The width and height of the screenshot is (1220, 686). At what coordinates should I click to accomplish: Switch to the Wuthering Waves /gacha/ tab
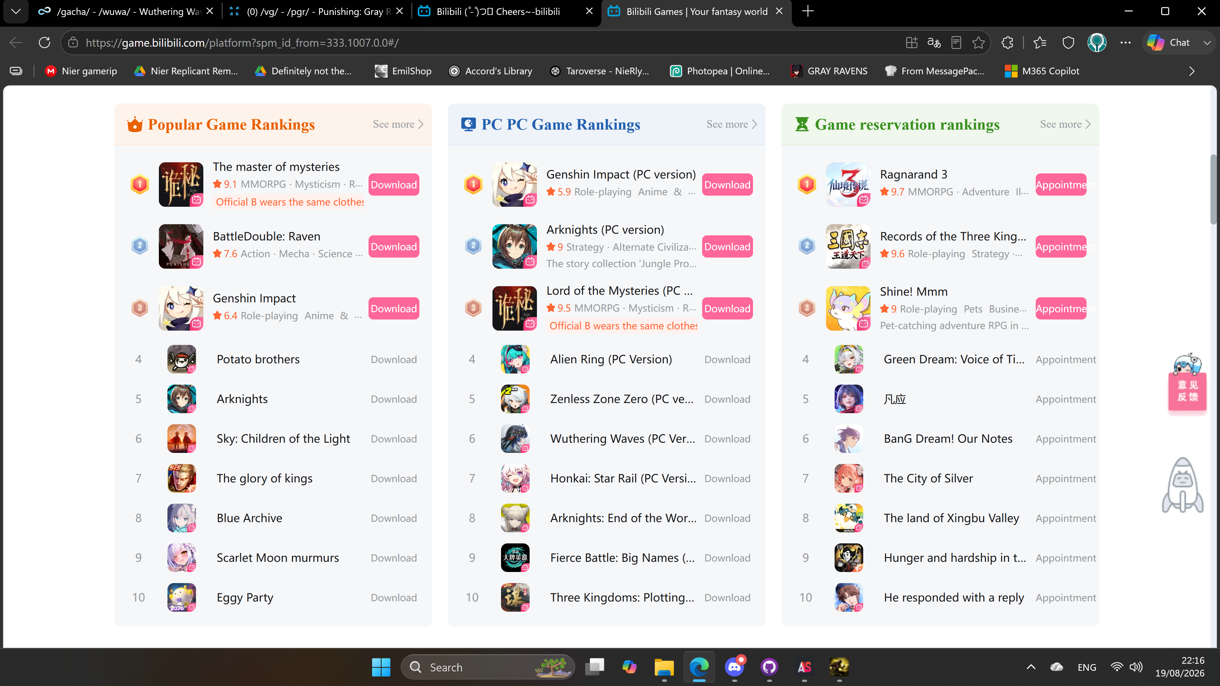click(125, 11)
